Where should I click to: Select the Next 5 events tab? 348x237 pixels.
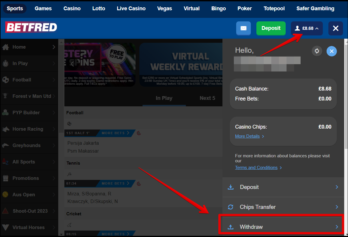(207, 98)
